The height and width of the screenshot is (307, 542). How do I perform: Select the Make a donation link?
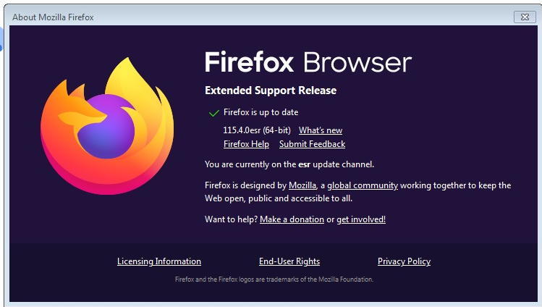pyautogui.click(x=292, y=219)
